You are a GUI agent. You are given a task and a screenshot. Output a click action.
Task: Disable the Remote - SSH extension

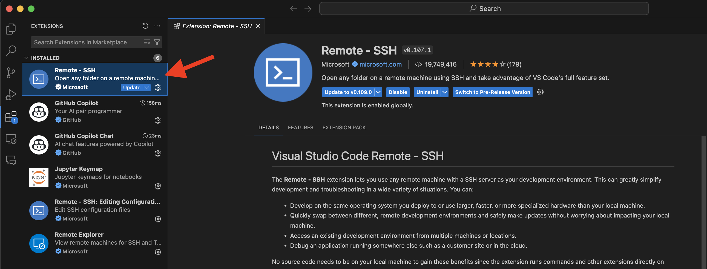coord(398,92)
